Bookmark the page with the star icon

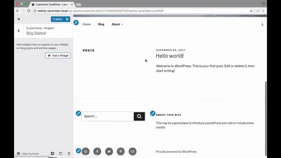point(251,11)
